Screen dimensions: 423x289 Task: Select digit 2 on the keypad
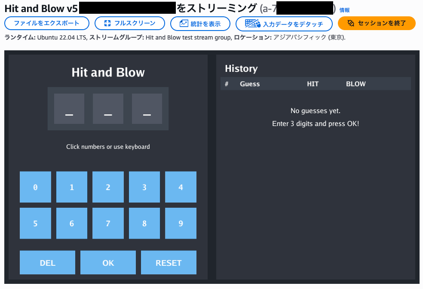pyautogui.click(x=108, y=187)
